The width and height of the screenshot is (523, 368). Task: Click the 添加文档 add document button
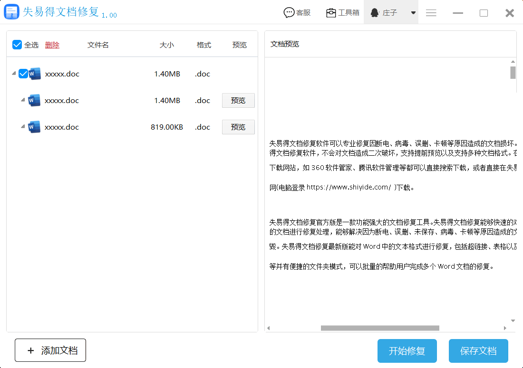pos(50,350)
